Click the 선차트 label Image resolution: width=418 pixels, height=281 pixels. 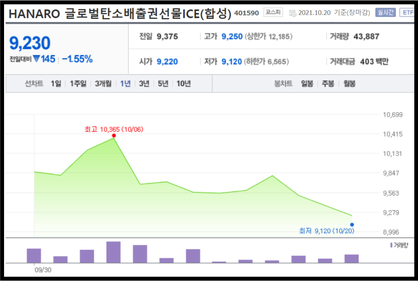point(34,84)
